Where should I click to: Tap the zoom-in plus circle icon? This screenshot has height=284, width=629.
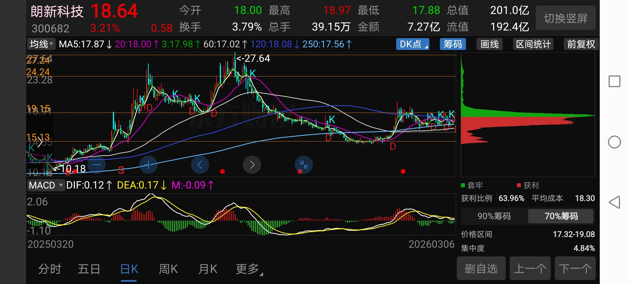point(148,165)
